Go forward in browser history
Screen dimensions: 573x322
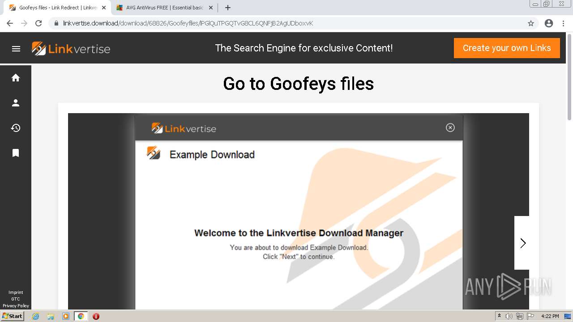[x=24, y=23]
